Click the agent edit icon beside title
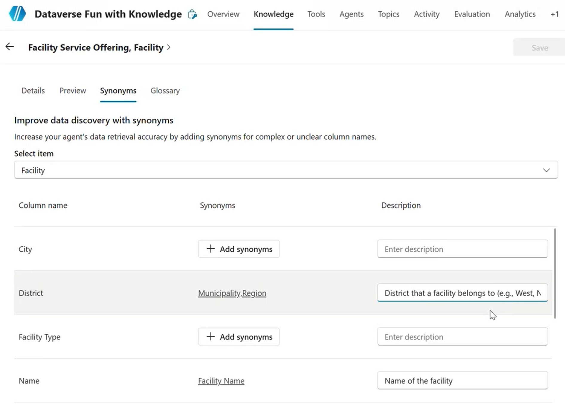The width and height of the screenshot is (565, 405). (192, 14)
